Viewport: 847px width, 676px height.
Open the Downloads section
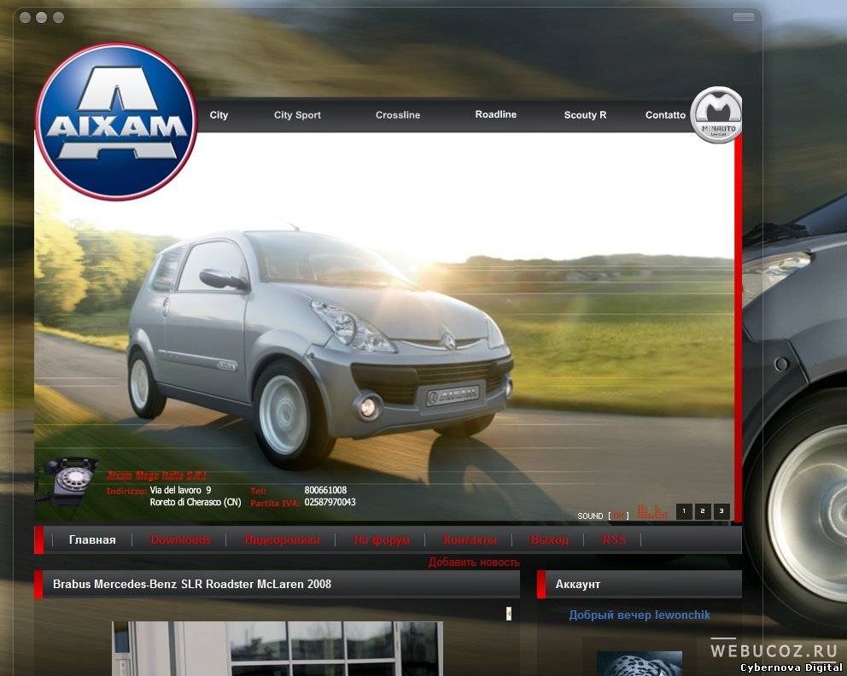[180, 540]
